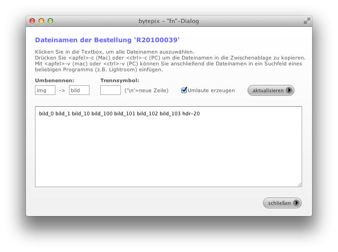Image resolution: width=338 pixels, height=252 pixels.
Task: Toggle the 'Umlaute erzeugen' checkbox
Action: coord(184,90)
